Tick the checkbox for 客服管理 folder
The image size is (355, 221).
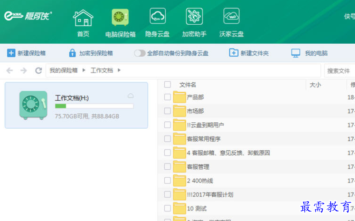click(x=167, y=167)
